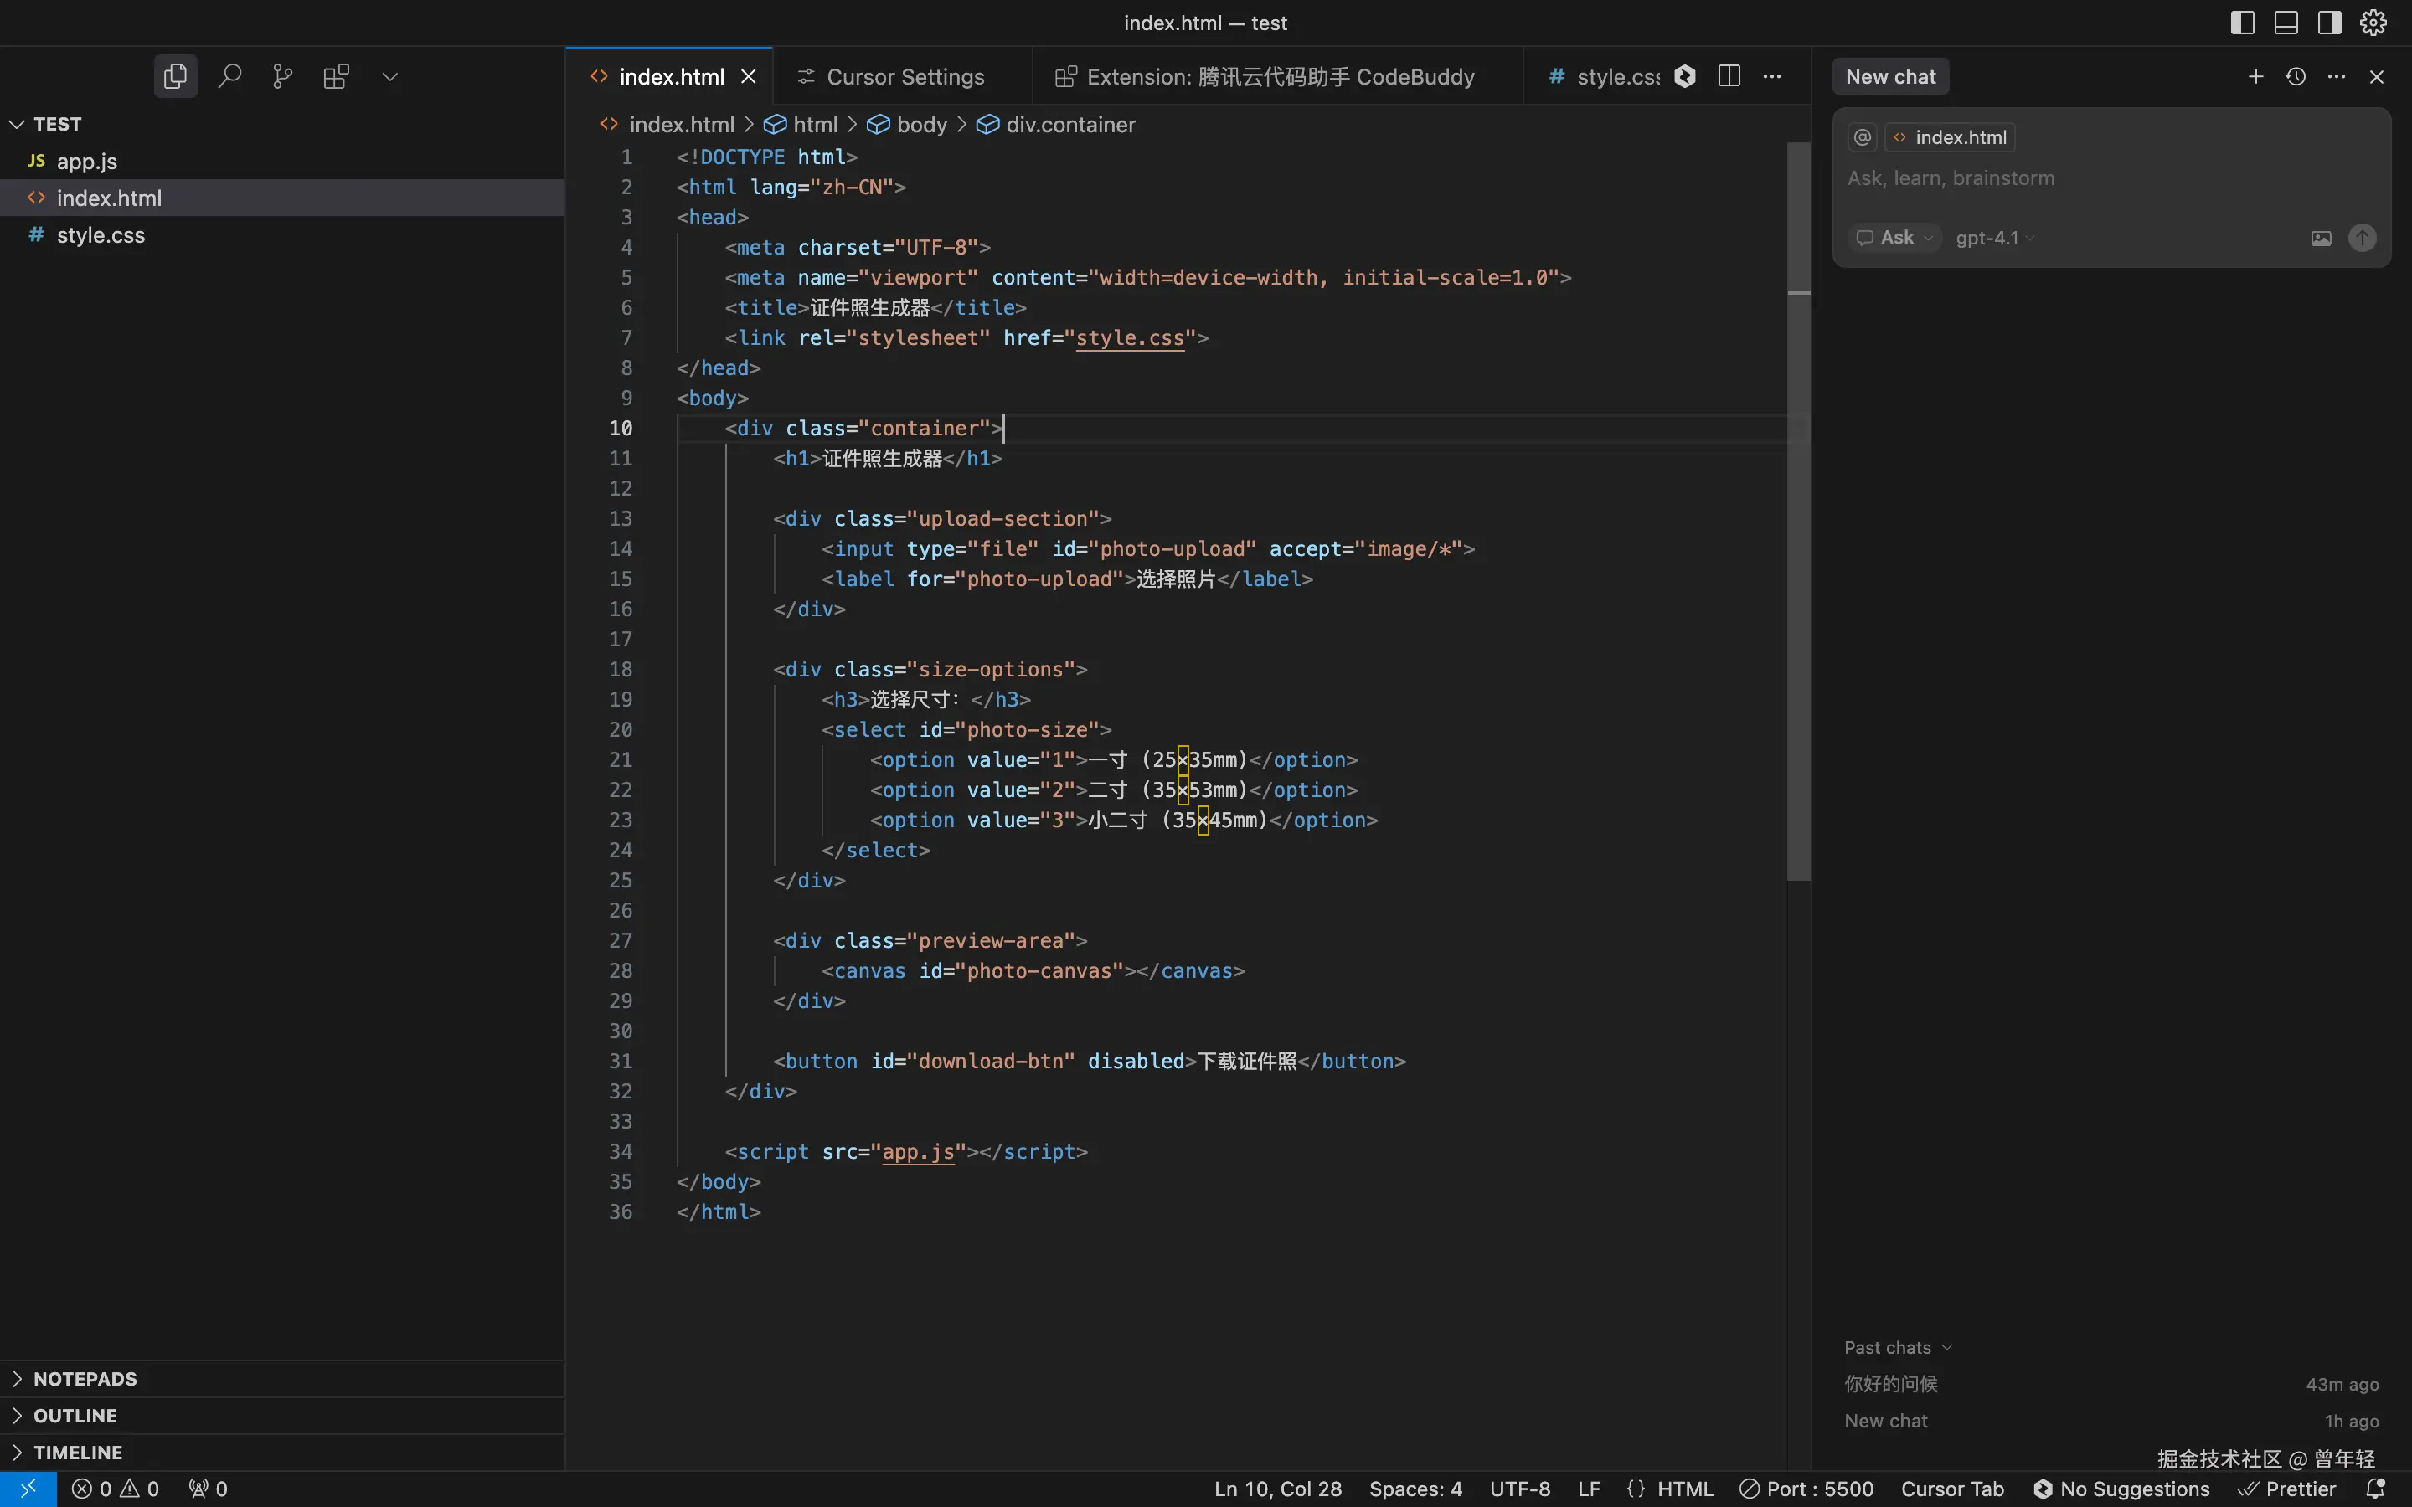2412x1507 pixels.
Task: Start a new chat with the plus icon
Action: [2255, 75]
